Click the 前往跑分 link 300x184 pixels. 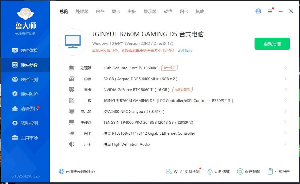pos(185,51)
